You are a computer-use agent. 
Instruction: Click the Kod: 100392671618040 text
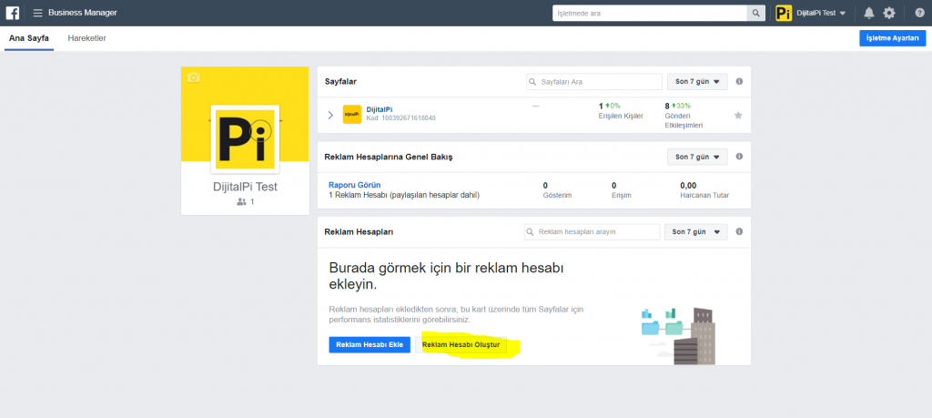[x=400, y=118]
